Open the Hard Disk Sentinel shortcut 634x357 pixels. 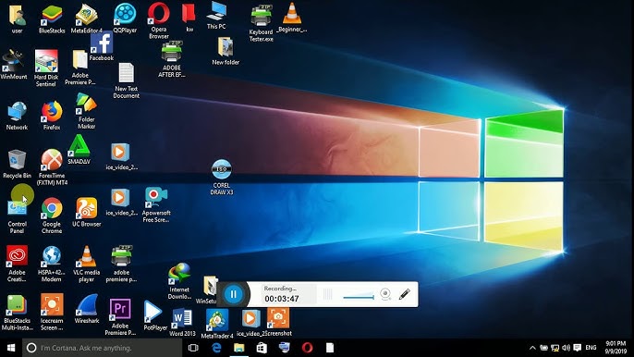pos(46,68)
